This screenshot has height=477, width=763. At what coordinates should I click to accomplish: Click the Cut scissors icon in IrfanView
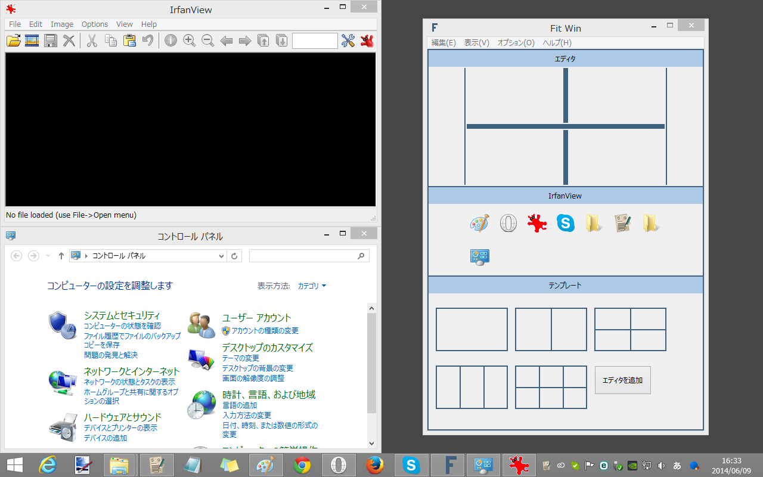click(92, 41)
